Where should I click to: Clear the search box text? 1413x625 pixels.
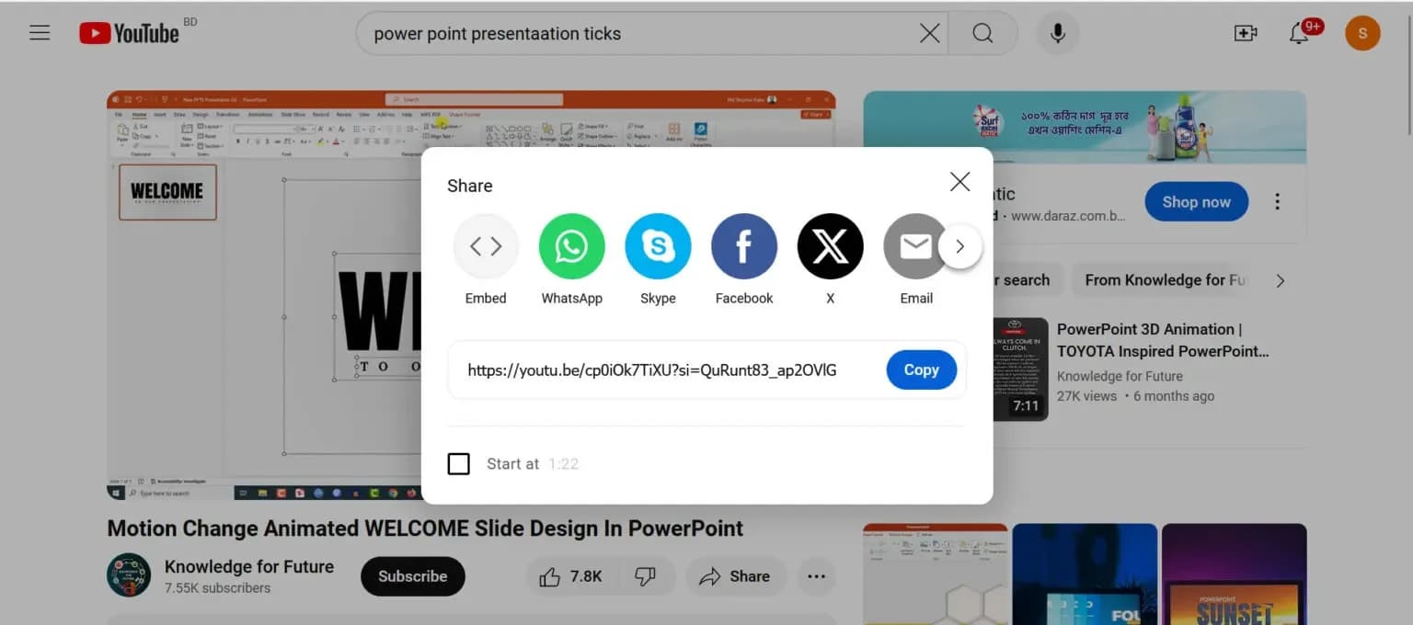coord(929,34)
